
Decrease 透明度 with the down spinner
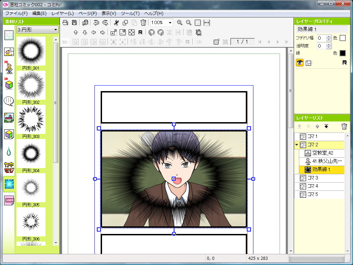click(x=329, y=48)
